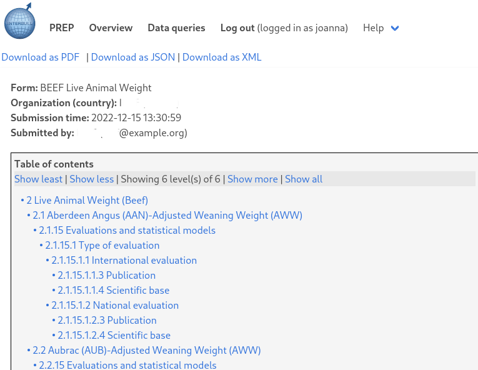The height and width of the screenshot is (370, 478).
Task: Click Show least in table of contents
Action: (x=38, y=179)
